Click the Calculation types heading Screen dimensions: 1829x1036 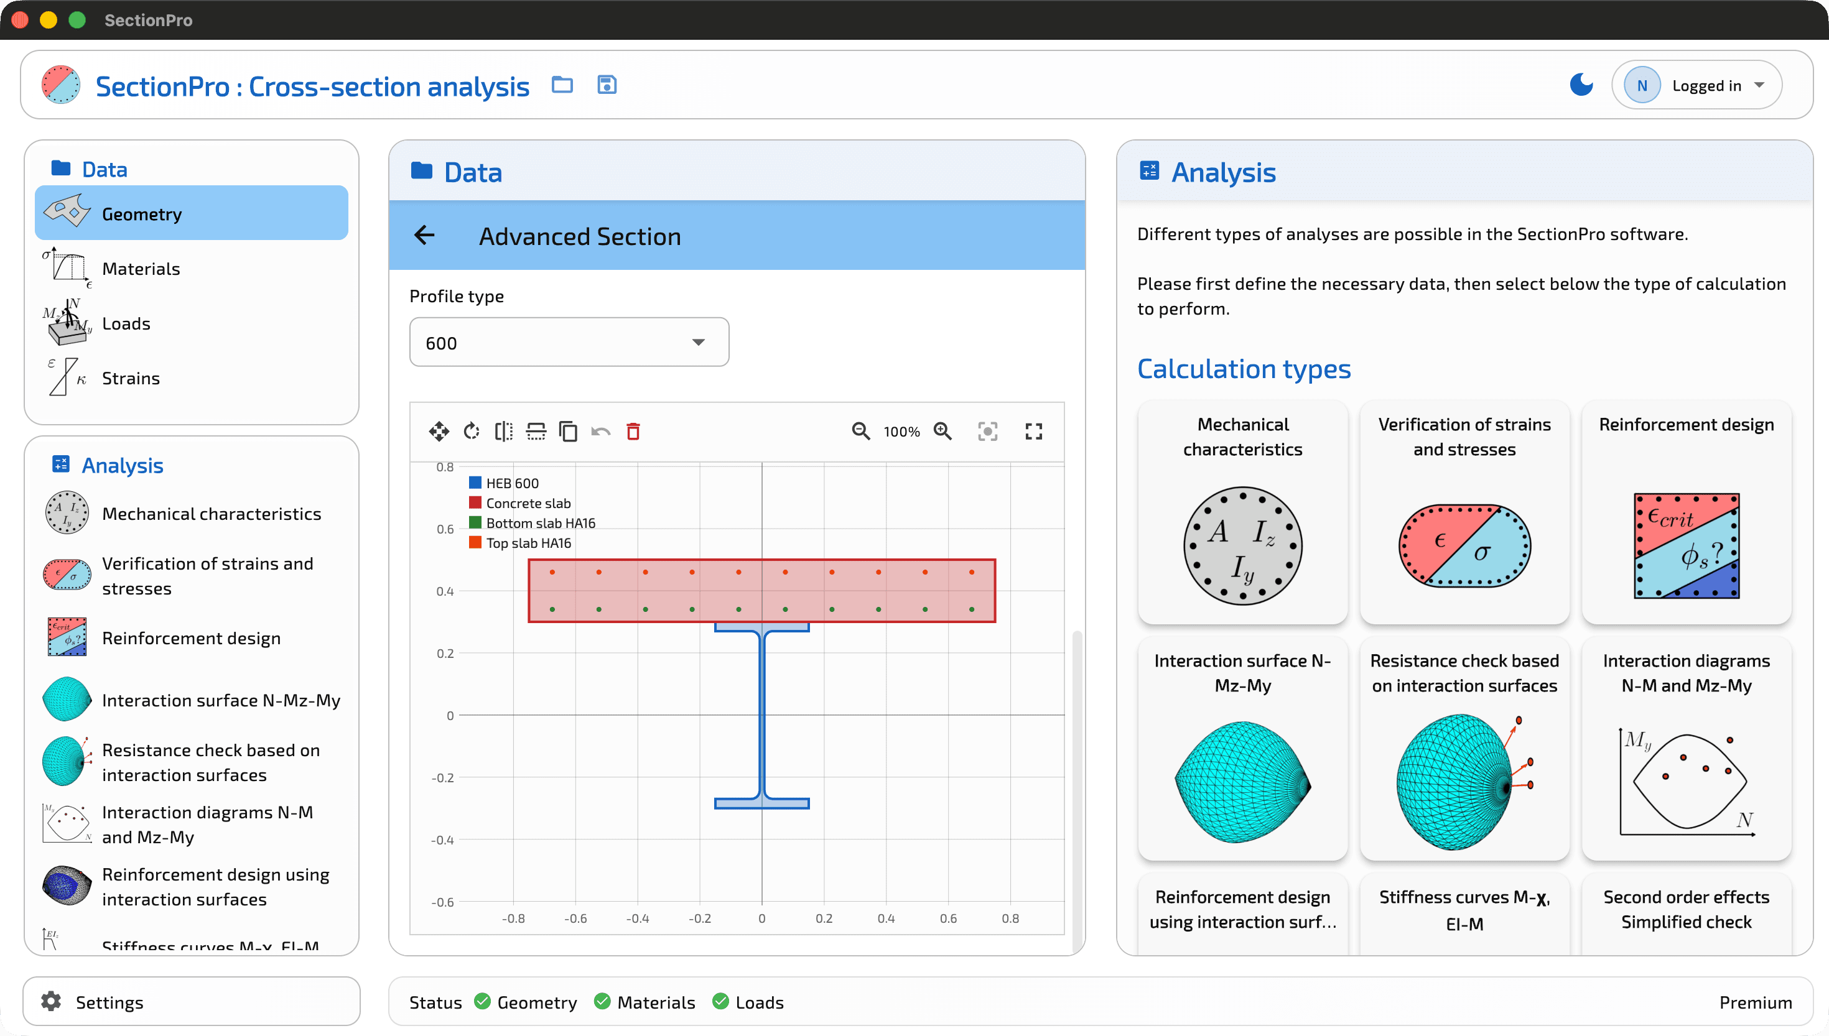point(1244,369)
